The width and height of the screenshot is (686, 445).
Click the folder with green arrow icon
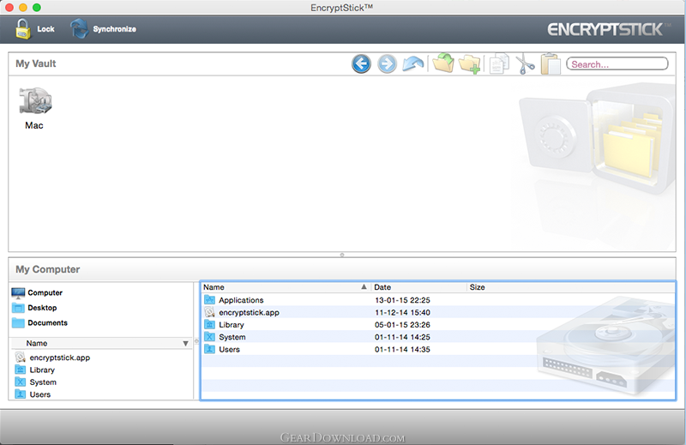coord(443,63)
